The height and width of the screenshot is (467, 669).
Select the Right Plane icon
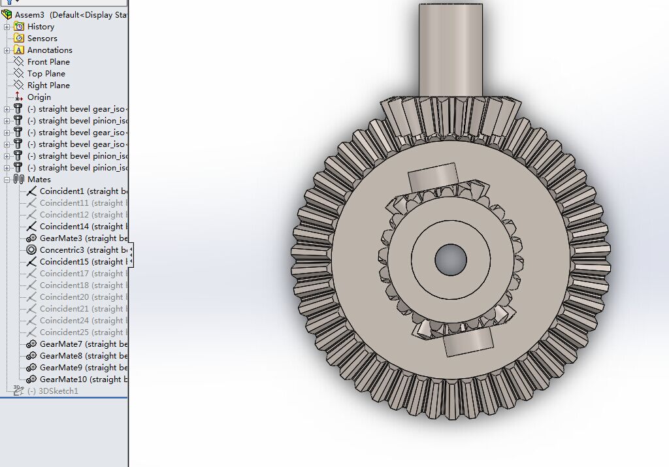click(19, 85)
